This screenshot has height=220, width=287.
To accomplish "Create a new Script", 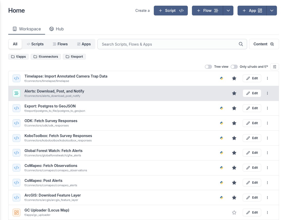I will (171, 11).
